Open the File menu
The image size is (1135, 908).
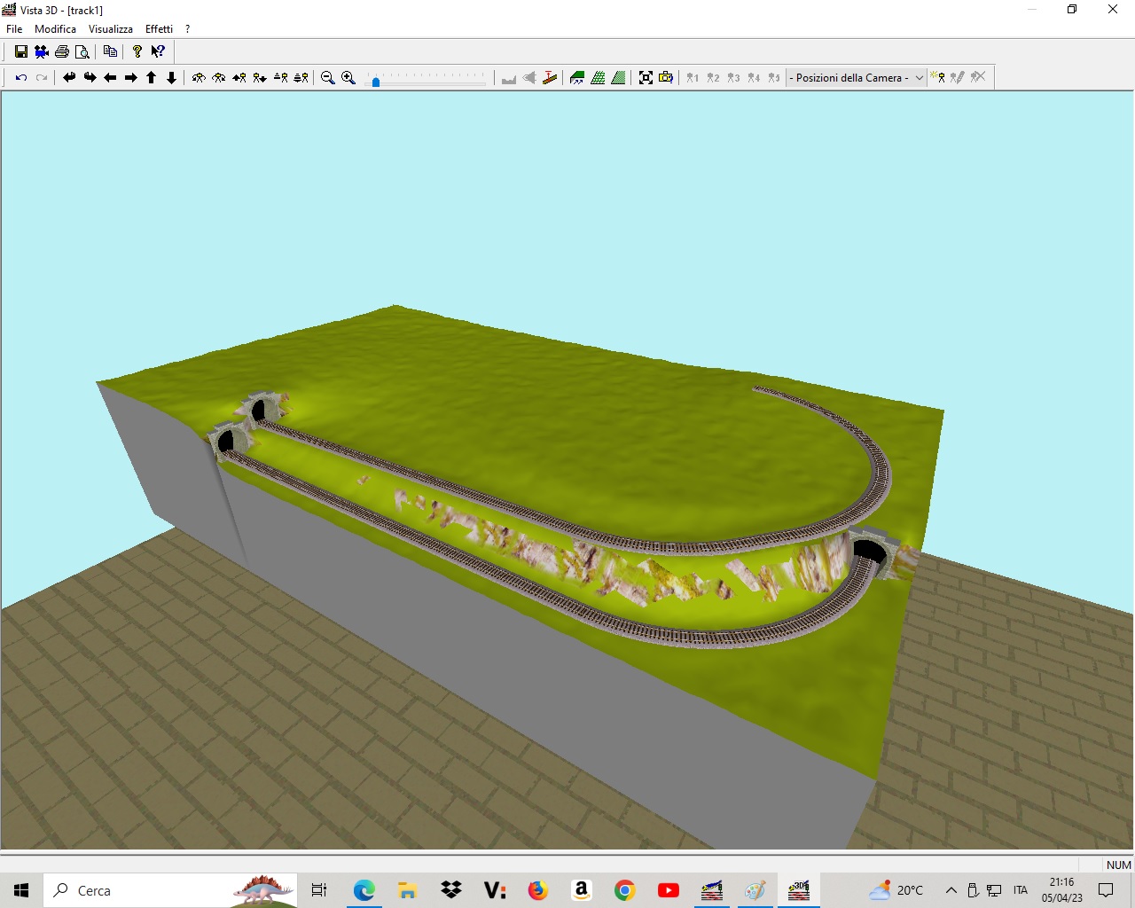14,29
